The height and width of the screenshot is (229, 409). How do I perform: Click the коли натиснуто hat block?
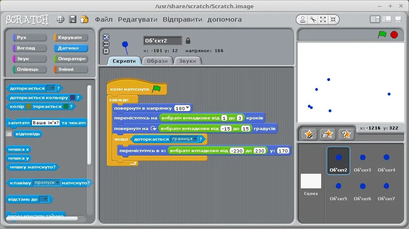tap(137, 88)
